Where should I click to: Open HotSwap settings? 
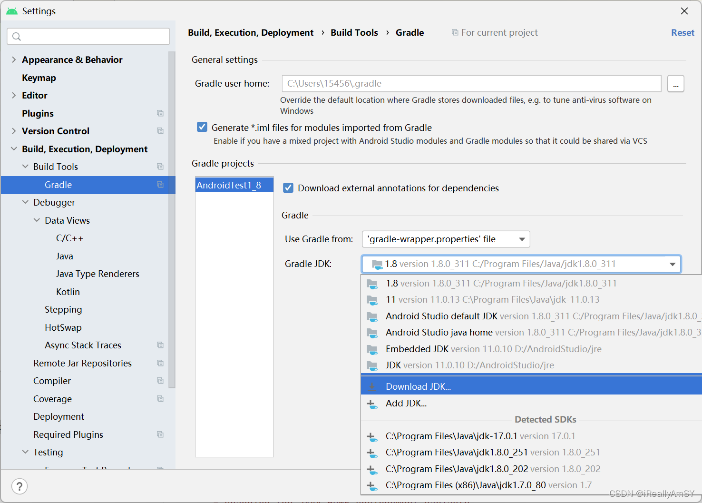coord(63,327)
